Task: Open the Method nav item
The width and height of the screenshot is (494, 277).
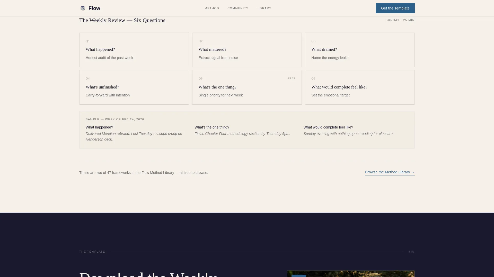Action: click(212, 8)
